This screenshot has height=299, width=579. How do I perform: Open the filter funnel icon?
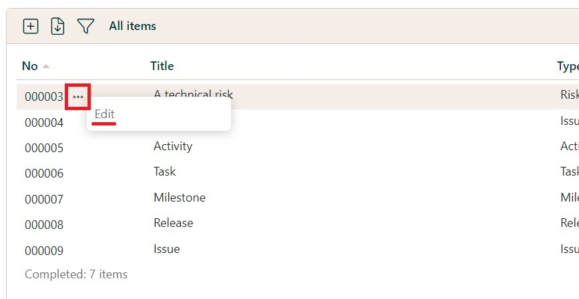pyautogui.click(x=85, y=26)
